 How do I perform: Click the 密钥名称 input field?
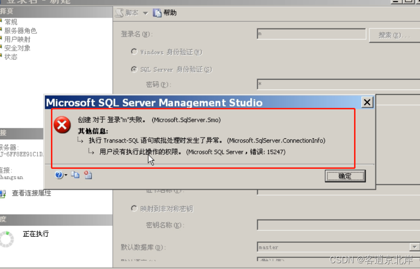pyautogui.click(x=339, y=225)
